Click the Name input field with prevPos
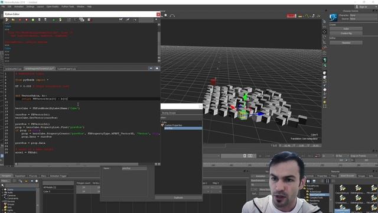The height and width of the screenshot is (213, 378). 134,168
